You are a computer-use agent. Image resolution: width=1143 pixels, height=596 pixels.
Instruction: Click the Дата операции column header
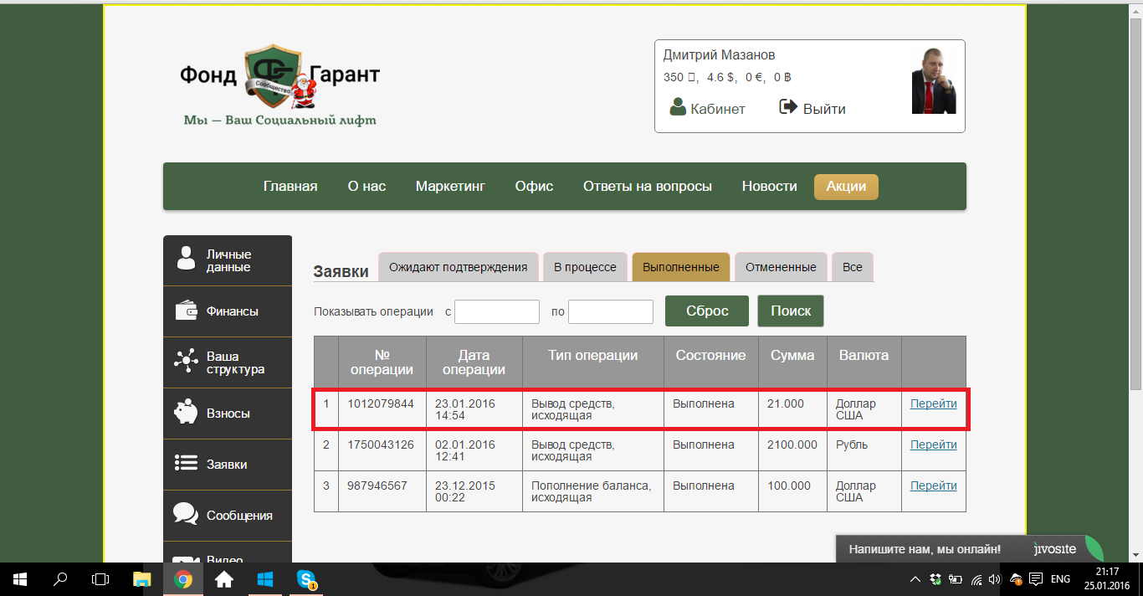474,362
